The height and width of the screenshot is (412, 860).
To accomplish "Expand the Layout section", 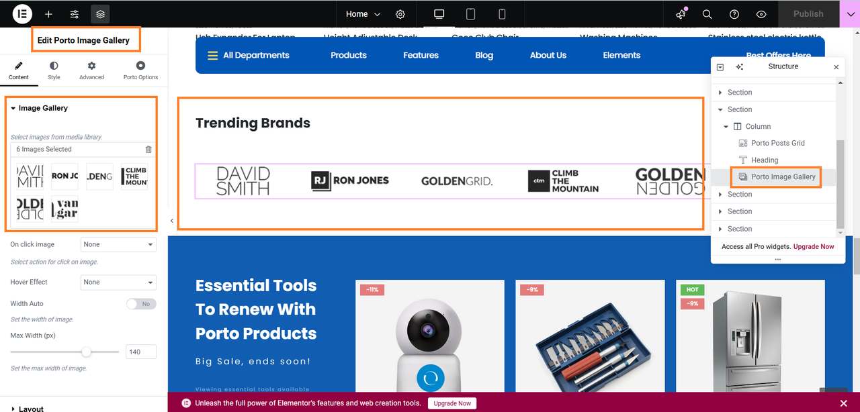I will 31,409.
